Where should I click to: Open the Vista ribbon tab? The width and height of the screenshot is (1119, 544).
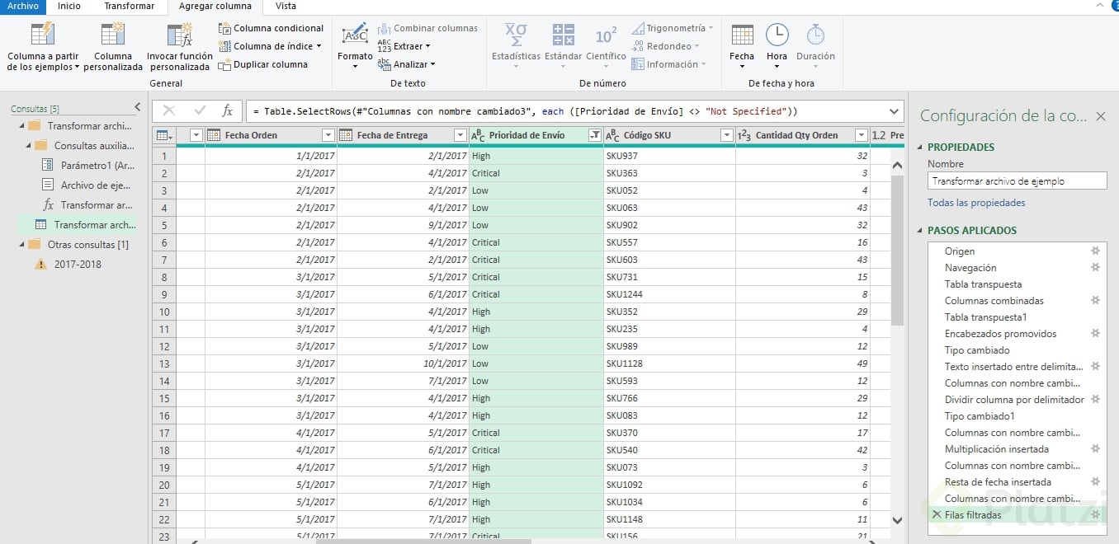point(286,6)
